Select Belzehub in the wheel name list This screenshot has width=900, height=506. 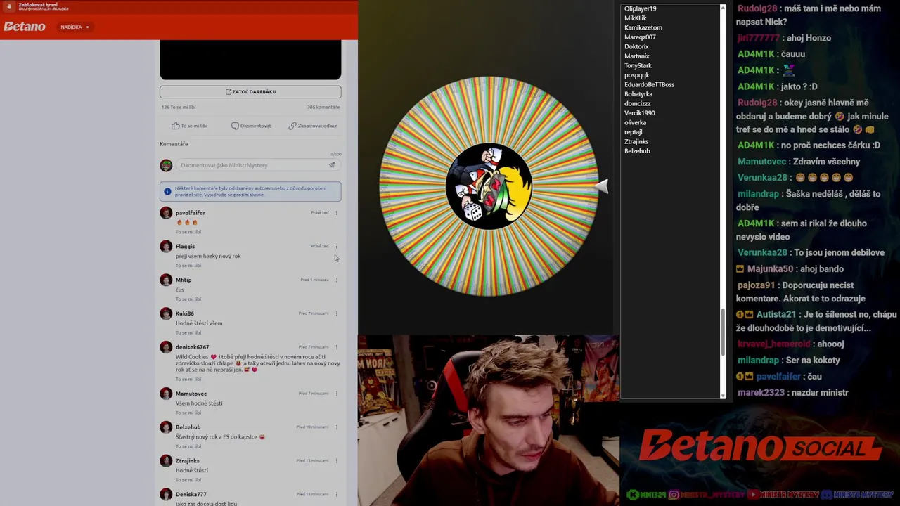637,151
